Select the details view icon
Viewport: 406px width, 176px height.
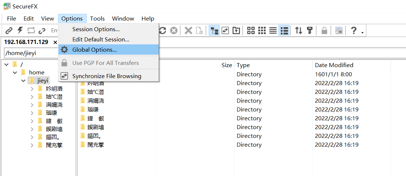click(x=284, y=30)
